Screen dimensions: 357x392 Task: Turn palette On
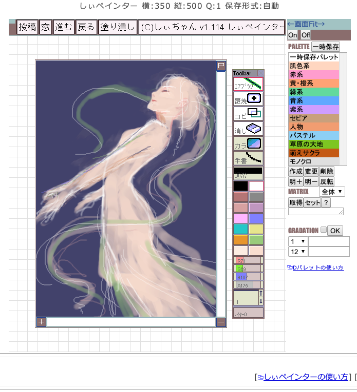tap(292, 35)
